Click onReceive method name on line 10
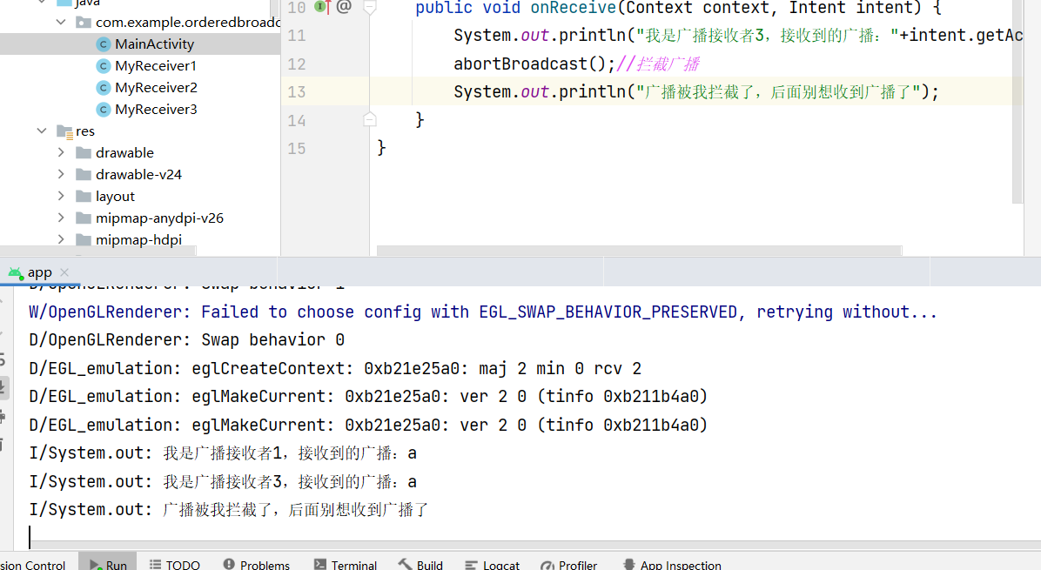 click(573, 8)
